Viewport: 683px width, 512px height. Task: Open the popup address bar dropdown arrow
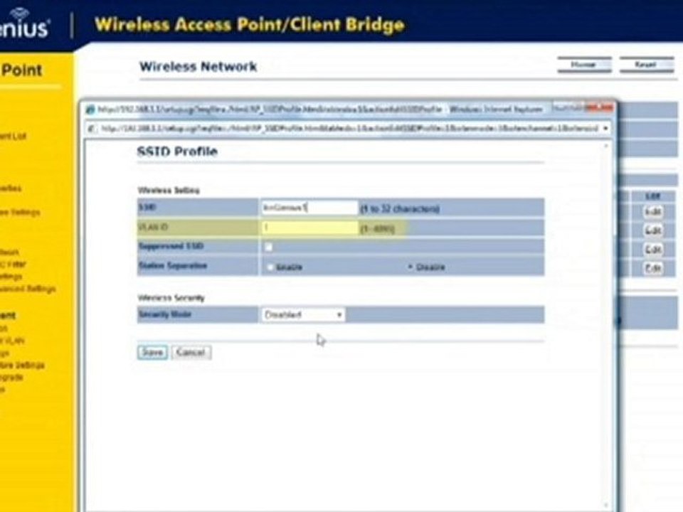(605, 129)
